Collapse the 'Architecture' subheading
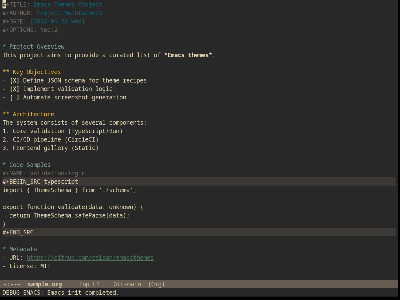This screenshot has height=300, width=400. (x=28, y=114)
